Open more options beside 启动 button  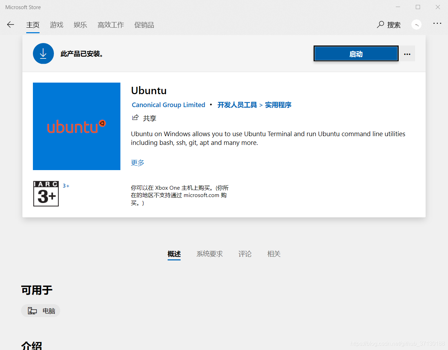click(407, 54)
